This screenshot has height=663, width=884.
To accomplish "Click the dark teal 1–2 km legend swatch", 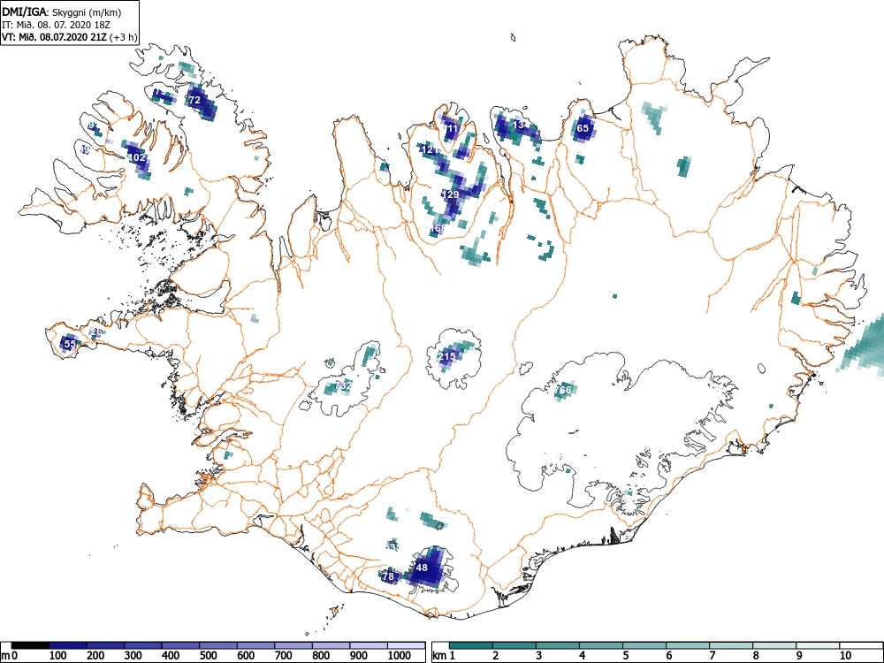I will (x=471, y=645).
